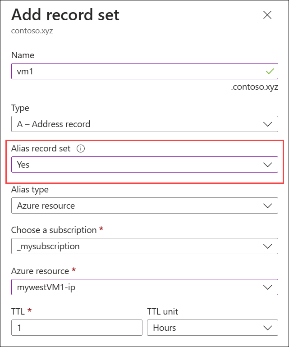Click the chevron arrow of the subscription field
Screen dimensions: 289x347
click(x=267, y=247)
